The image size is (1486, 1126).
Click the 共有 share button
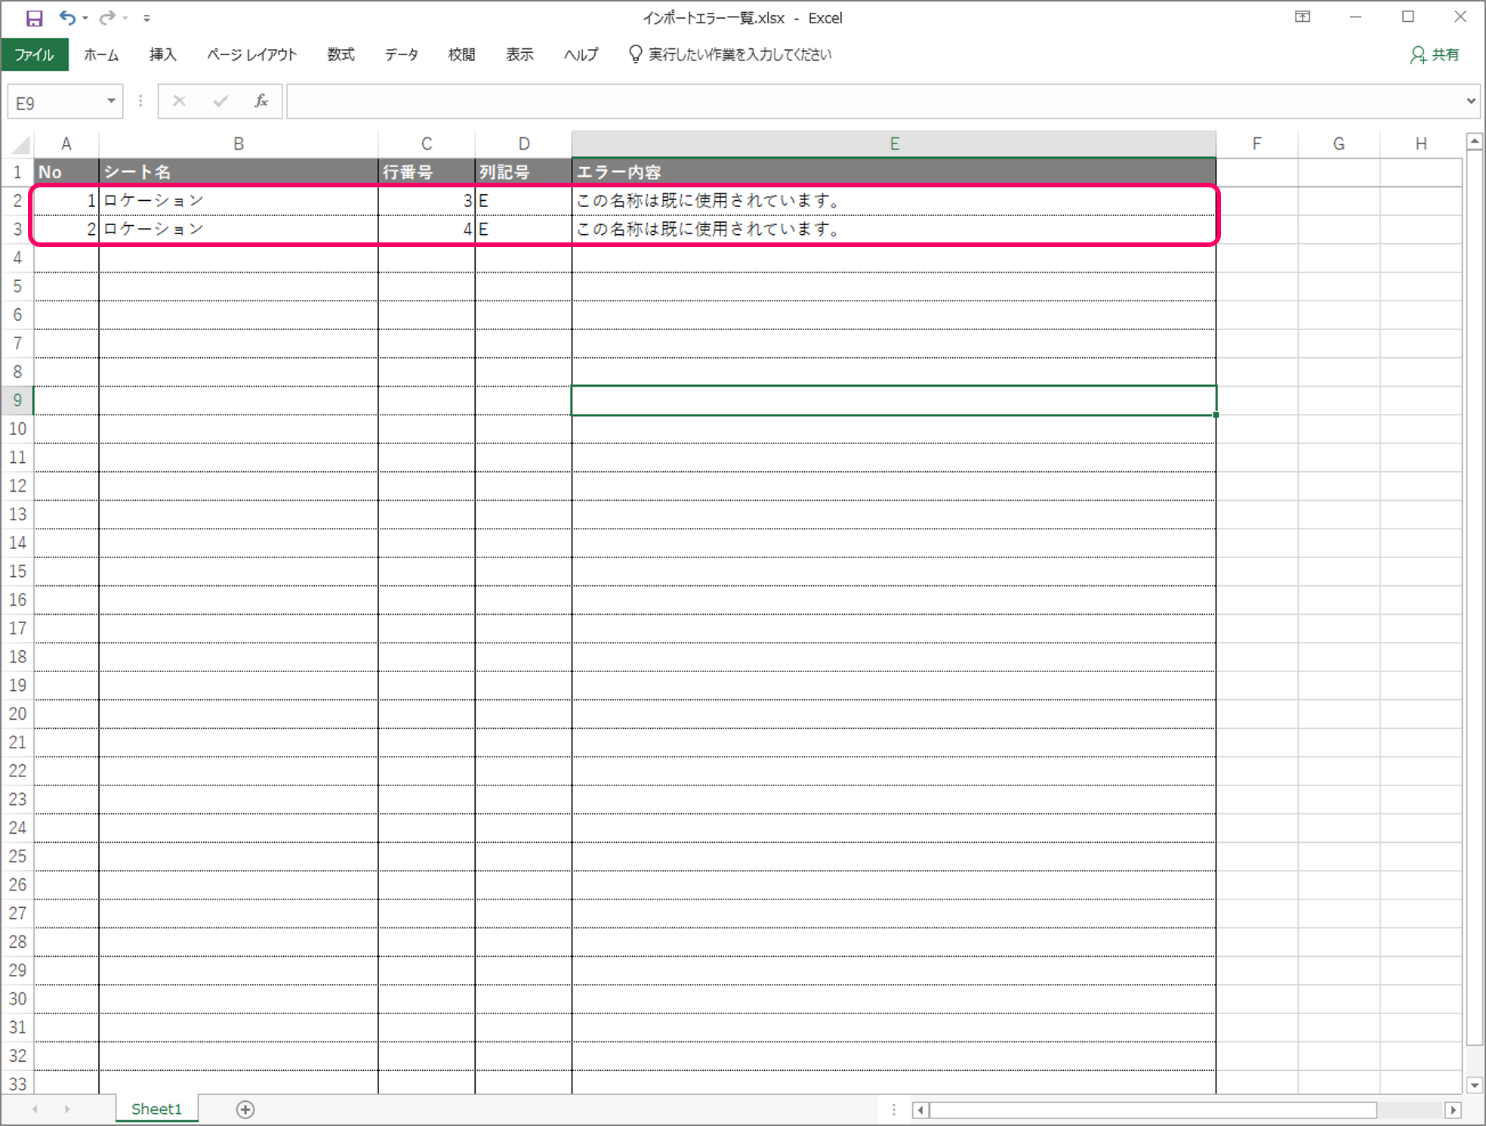pyautogui.click(x=1434, y=54)
